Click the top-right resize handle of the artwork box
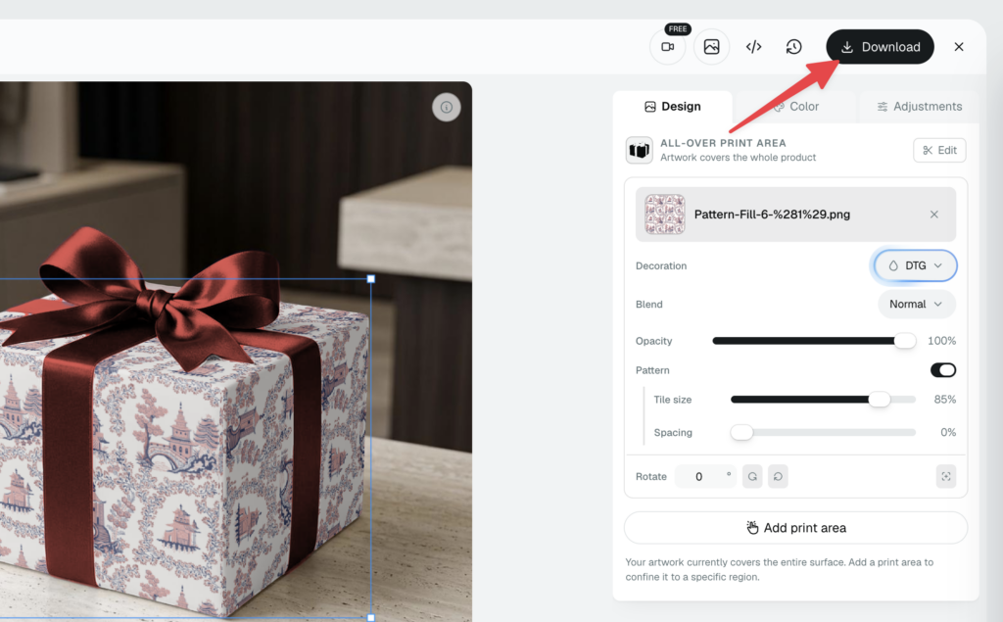The width and height of the screenshot is (1003, 622). pos(371,279)
